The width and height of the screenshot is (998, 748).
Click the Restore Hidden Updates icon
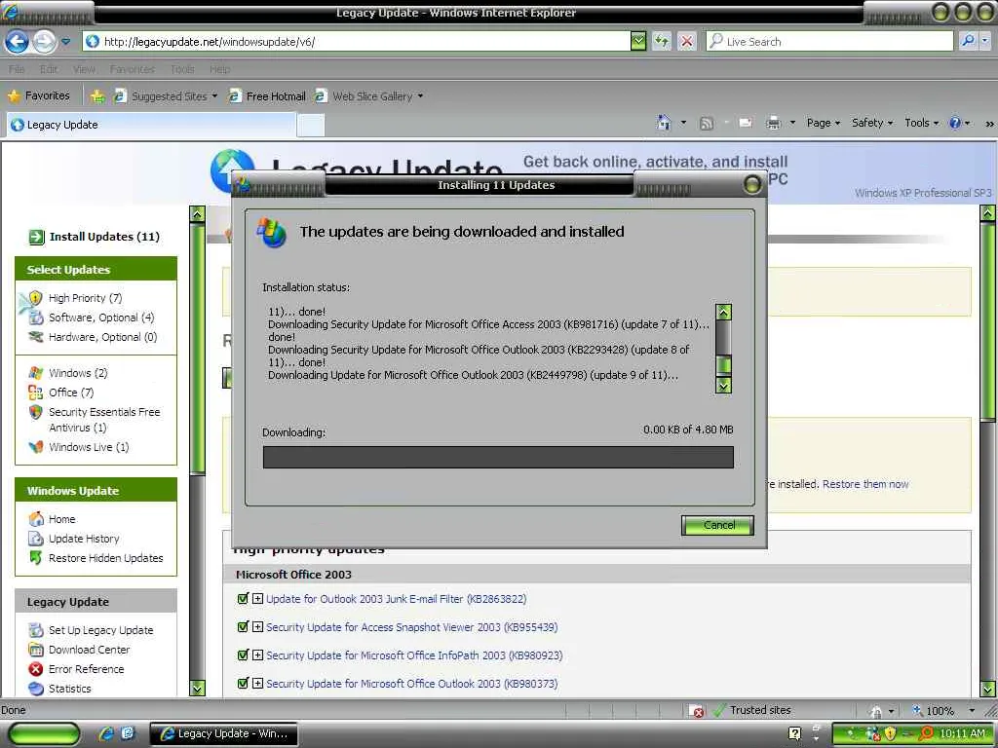click(36, 558)
